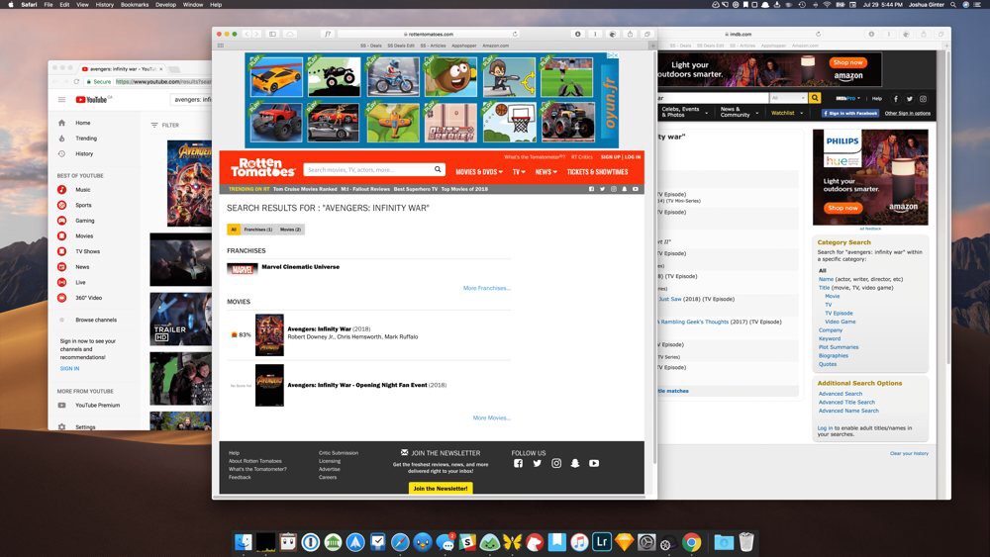The width and height of the screenshot is (990, 557).
Task: Open iTunes music icon in Dock
Action: (x=579, y=542)
